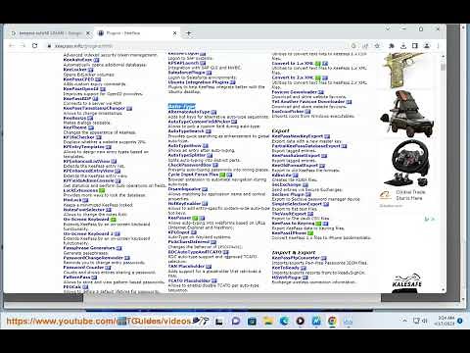The height and width of the screenshot is (353, 470).
Task: Click blue badge beside MinLock
Action: [85, 200]
